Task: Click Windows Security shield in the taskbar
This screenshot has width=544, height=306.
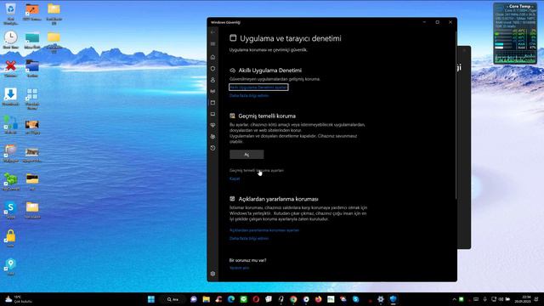Action: (x=393, y=299)
